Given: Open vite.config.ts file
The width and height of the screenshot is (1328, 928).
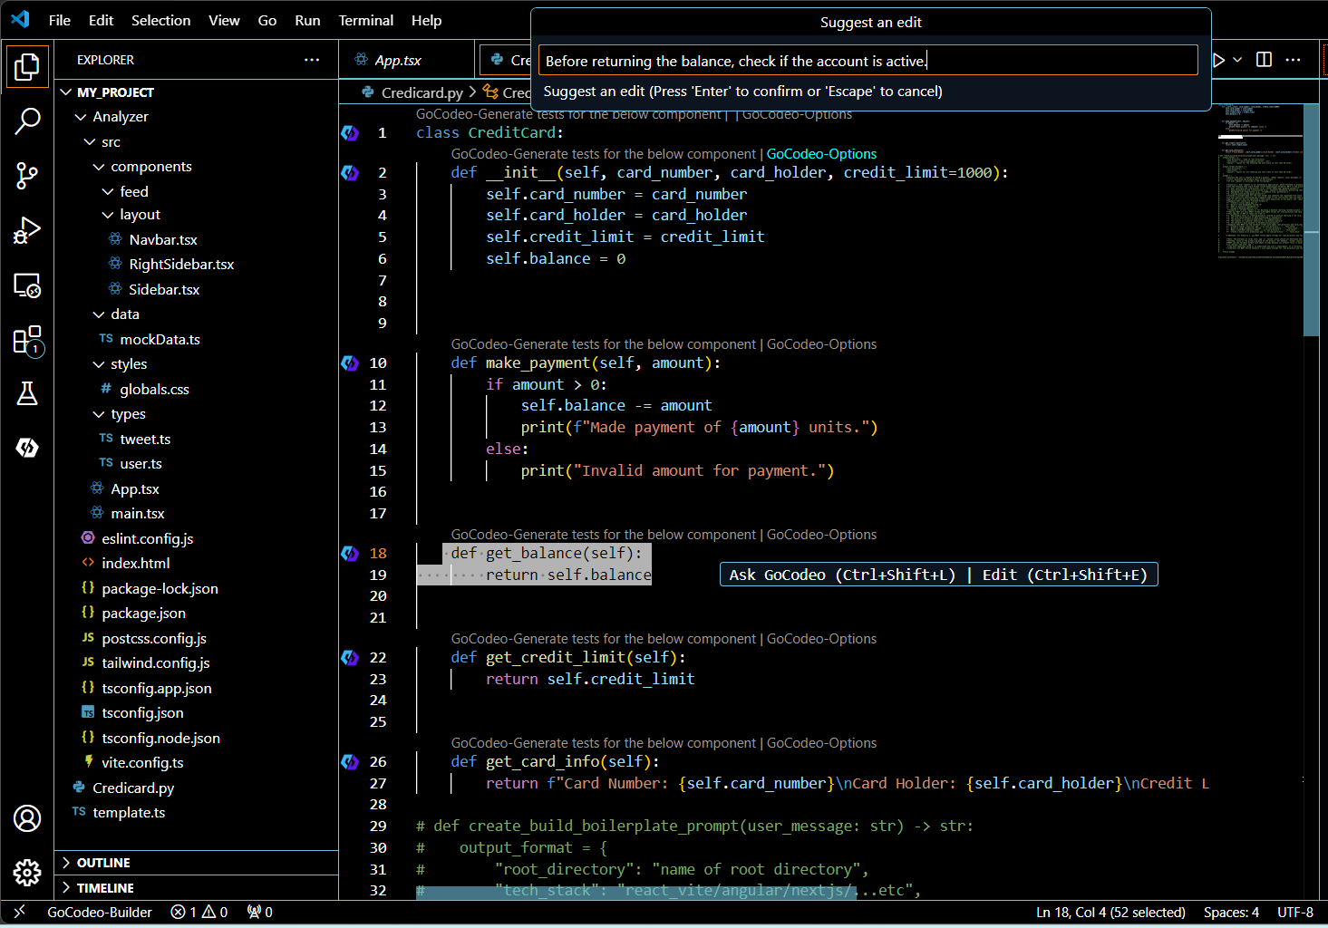Looking at the screenshot, I should pos(142,763).
